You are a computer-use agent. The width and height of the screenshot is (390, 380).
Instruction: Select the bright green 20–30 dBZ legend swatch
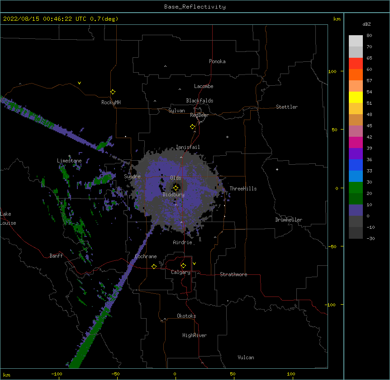click(x=356, y=188)
